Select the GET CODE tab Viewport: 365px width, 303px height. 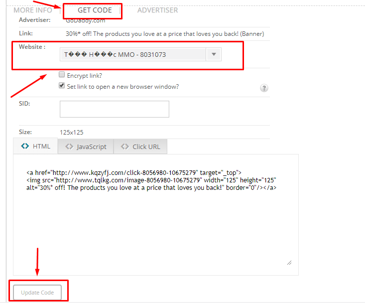point(95,10)
